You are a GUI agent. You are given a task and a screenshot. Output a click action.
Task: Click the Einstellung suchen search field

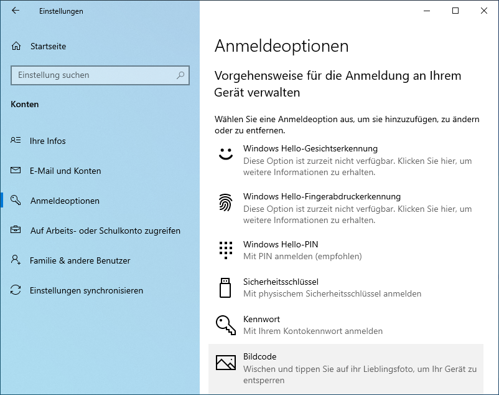point(93,75)
